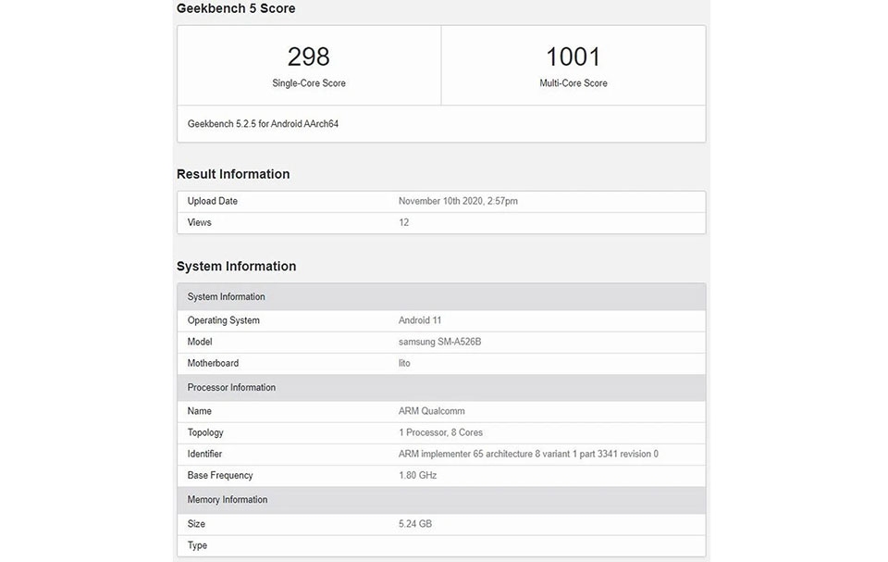The image size is (888, 562).
Task: Click the Processor Information section header
Action: coord(442,387)
